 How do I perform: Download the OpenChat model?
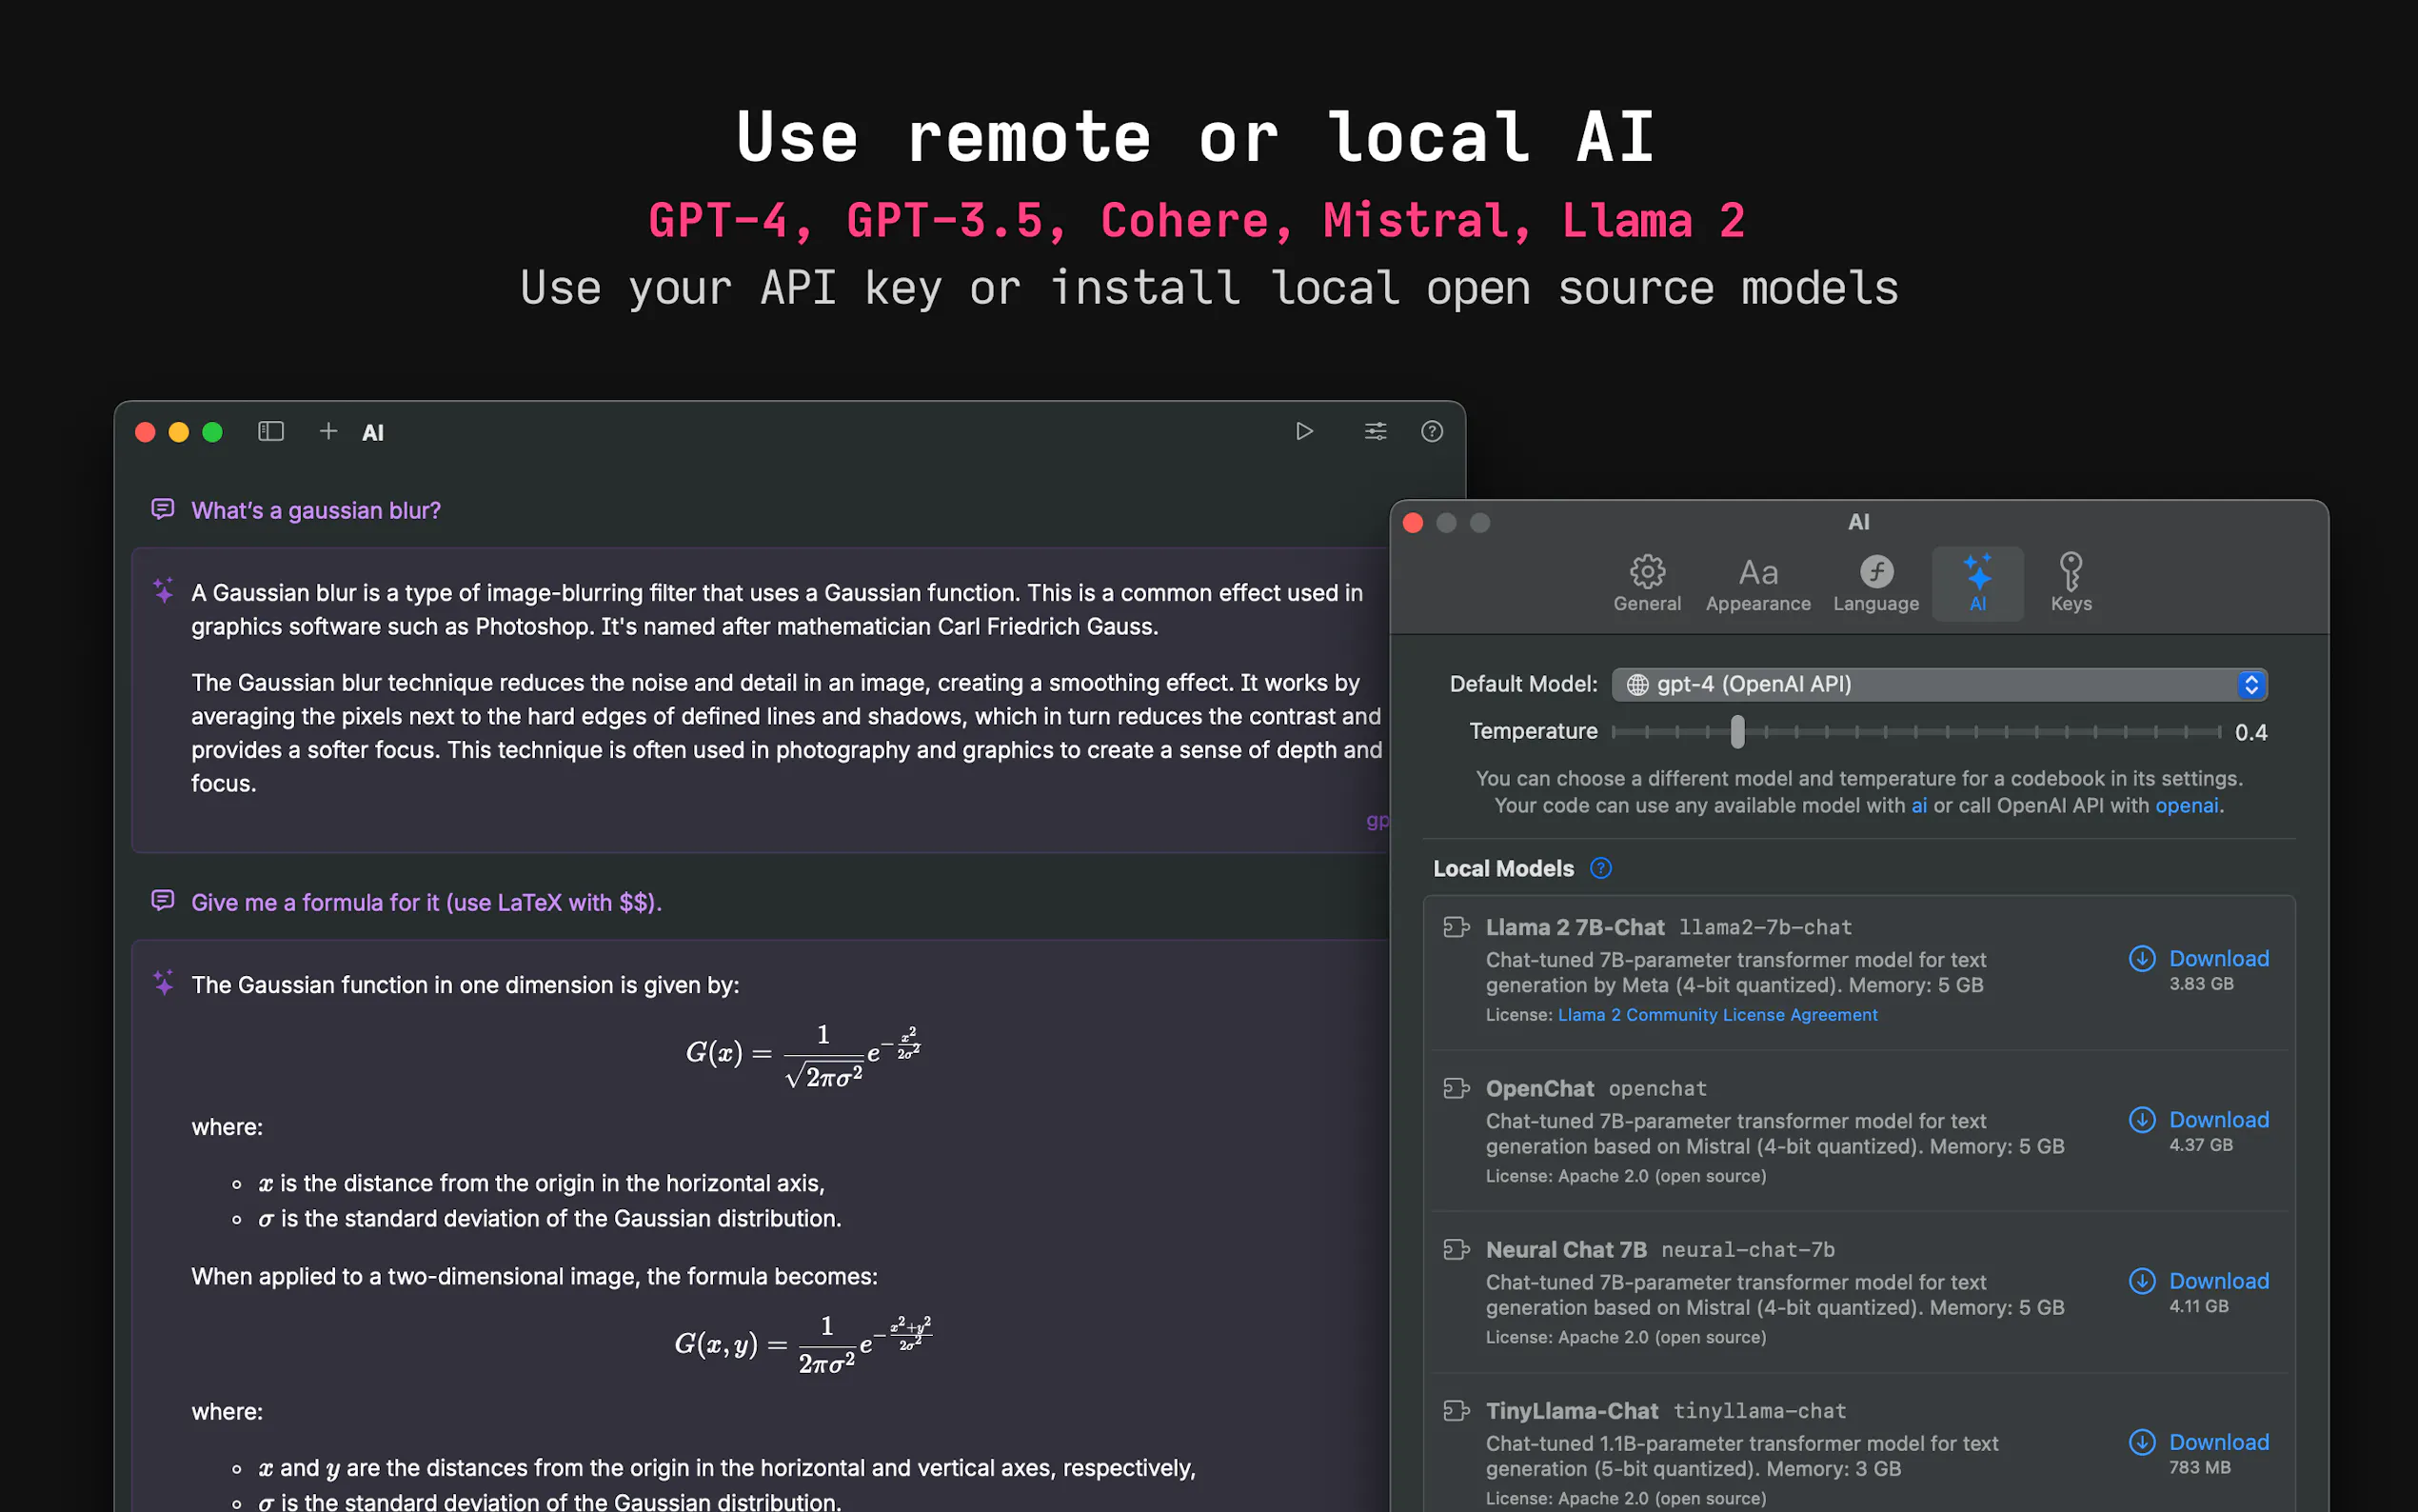pos(2217,1120)
